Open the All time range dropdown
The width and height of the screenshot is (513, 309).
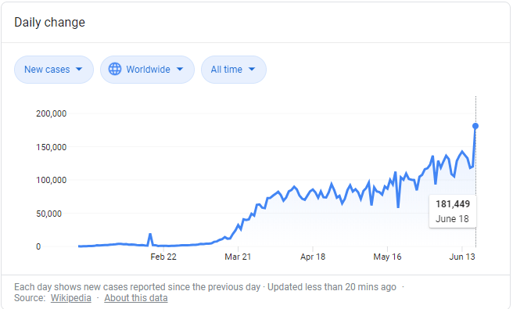click(234, 70)
